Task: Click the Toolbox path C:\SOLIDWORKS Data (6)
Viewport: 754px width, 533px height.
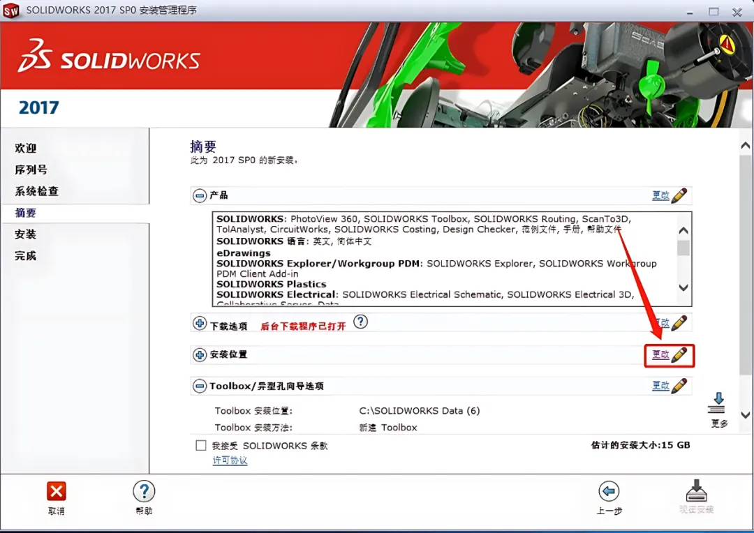Action: coord(420,411)
